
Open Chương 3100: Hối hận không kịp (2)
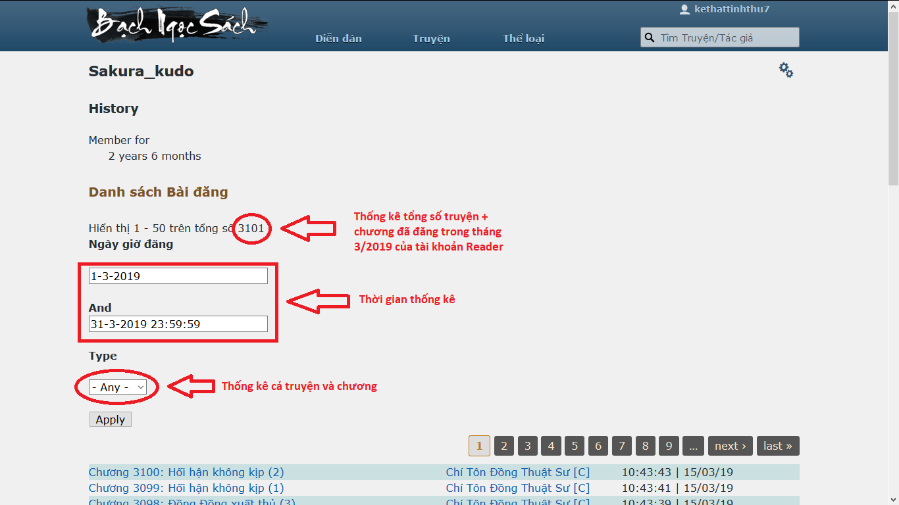click(186, 472)
